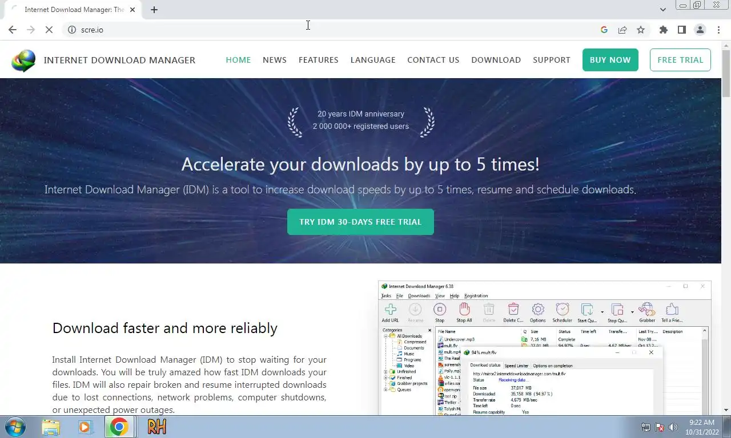Viewport: 731px width, 438px height.
Task: Click the 'Download faster and more reliably' heading
Action: [x=165, y=328]
